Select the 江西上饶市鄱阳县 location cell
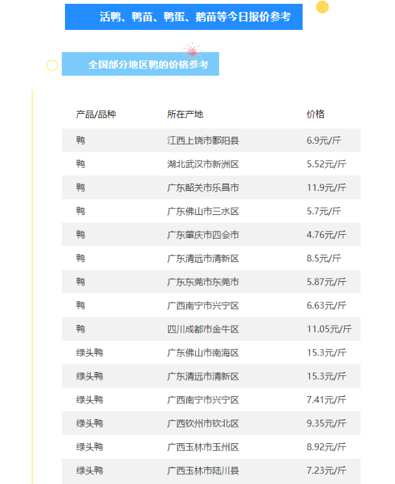 203,141
